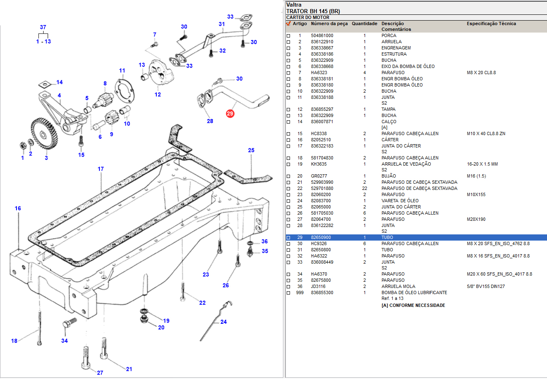The height and width of the screenshot is (379, 547).
Task: Sort by the Número da peça column header
Action: [x=329, y=24]
